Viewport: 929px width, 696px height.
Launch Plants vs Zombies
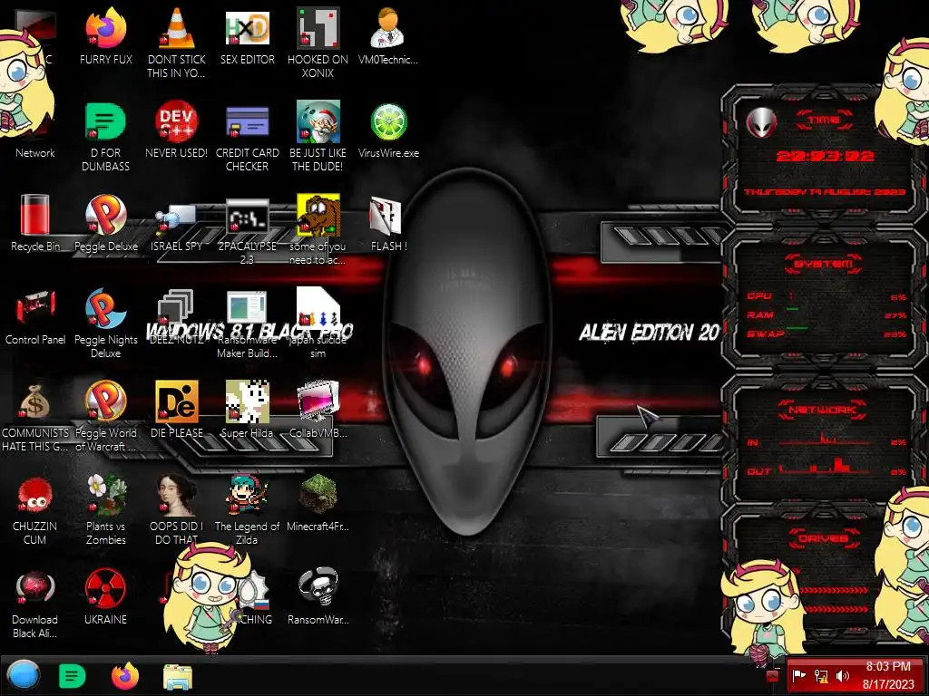[105, 495]
